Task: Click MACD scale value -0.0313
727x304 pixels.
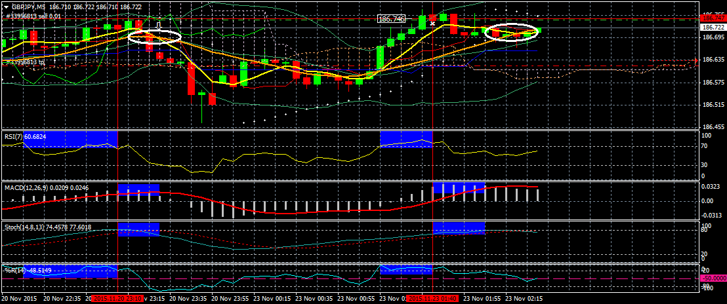Action: pyautogui.click(x=713, y=215)
